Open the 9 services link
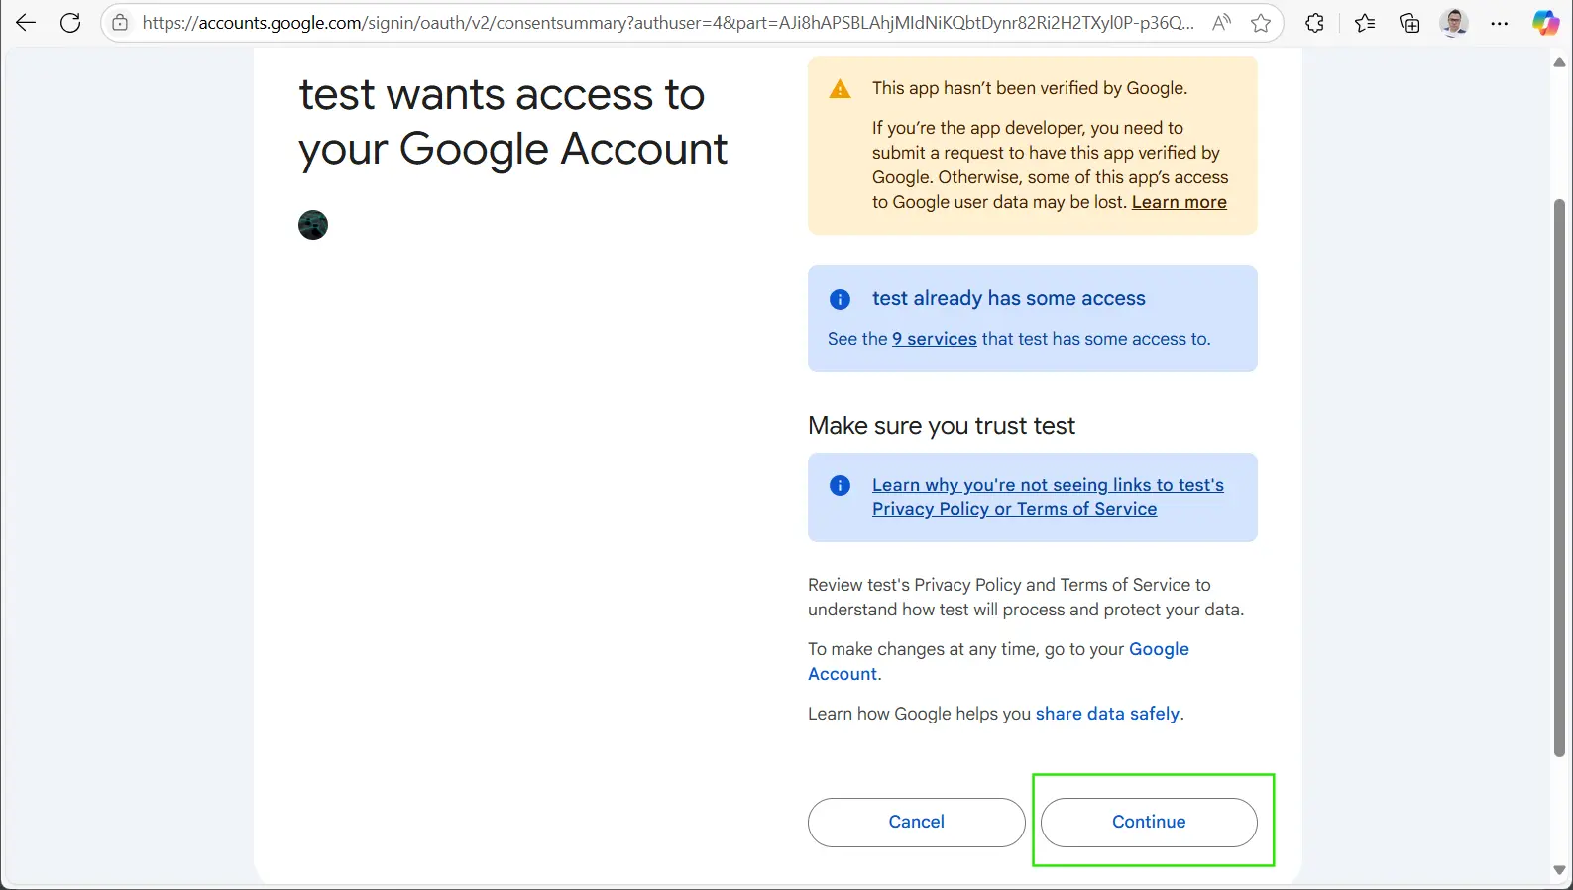1573x890 pixels. pyautogui.click(x=934, y=339)
